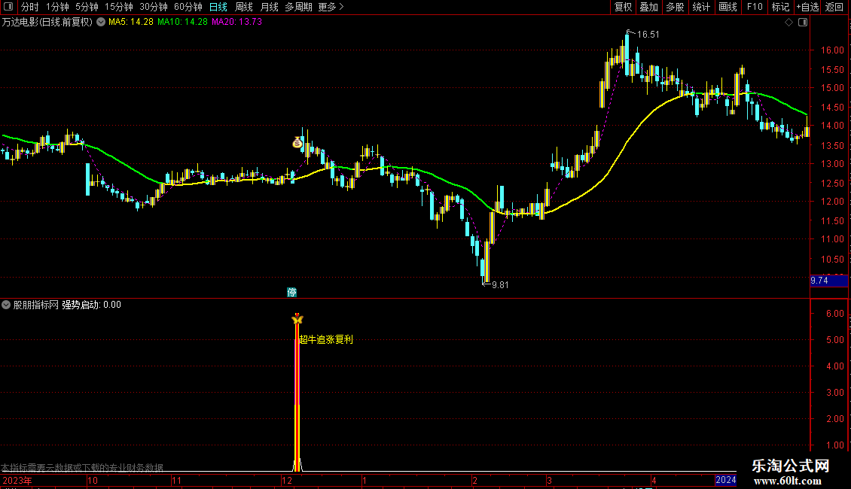Click the 超牛追涨复利 signal label
Image resolution: width=851 pixels, height=489 pixels.
tap(325, 339)
